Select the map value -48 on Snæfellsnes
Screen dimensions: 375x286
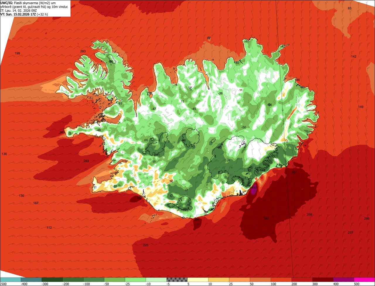pyautogui.click(x=98, y=130)
